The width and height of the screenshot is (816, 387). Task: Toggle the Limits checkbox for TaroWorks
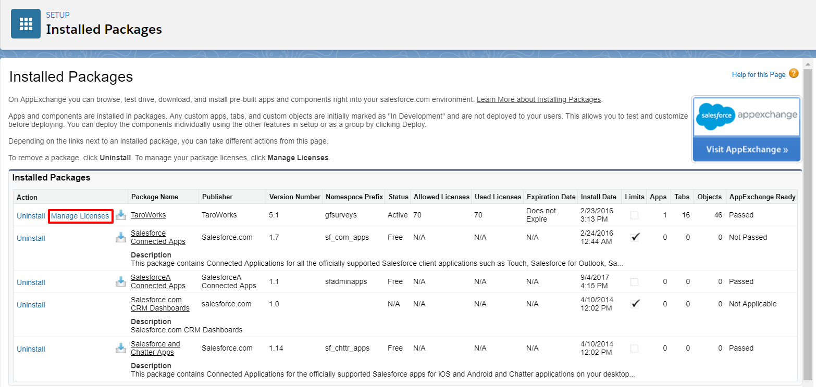tap(634, 215)
